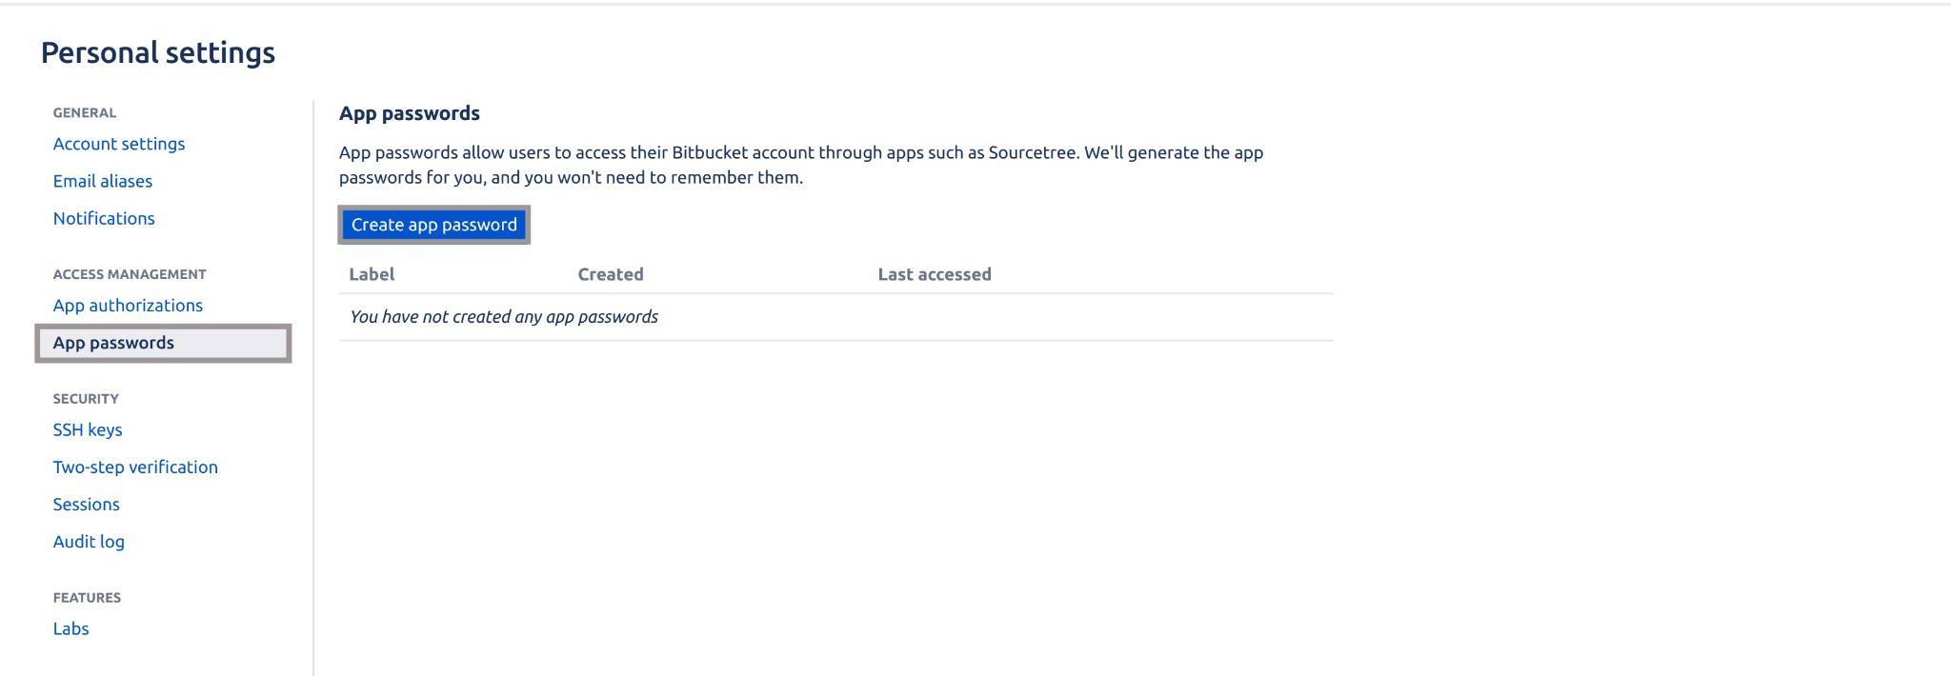Open the SSH keys settings page
1951x676 pixels.
(87, 429)
